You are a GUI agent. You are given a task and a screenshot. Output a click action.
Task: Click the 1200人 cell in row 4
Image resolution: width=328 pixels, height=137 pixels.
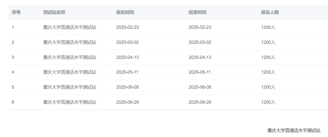[268, 72]
